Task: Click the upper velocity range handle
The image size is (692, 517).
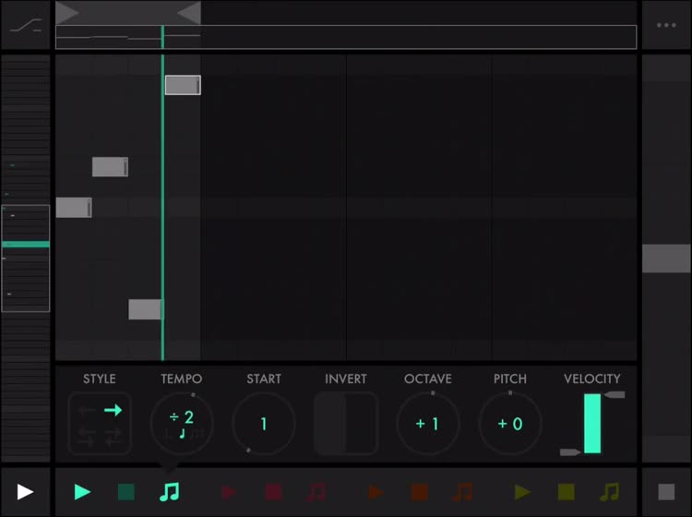Action: coord(614,394)
